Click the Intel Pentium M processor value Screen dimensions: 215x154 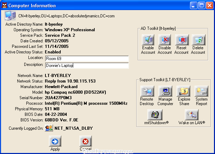tap(86, 103)
